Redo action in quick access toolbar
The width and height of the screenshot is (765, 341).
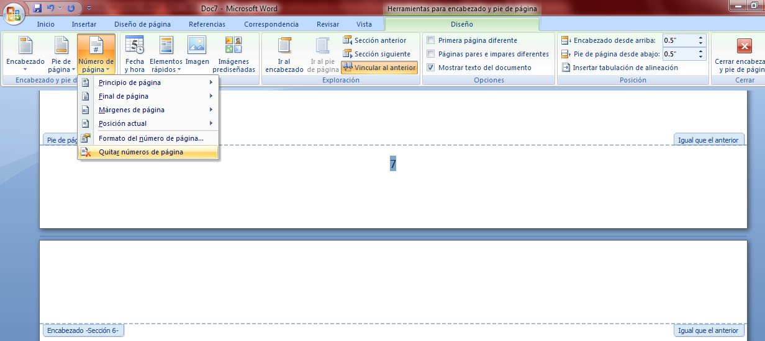[x=71, y=9]
